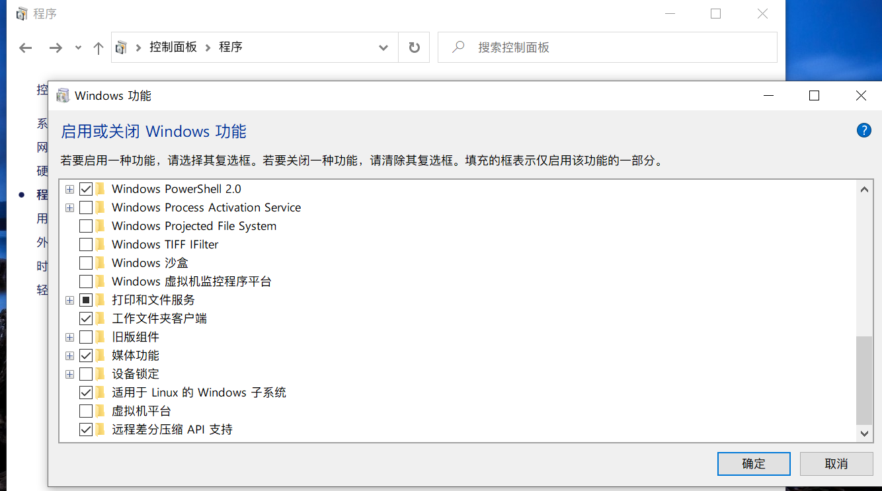Click the blue help question mark icon
882x491 pixels.
pos(863,130)
